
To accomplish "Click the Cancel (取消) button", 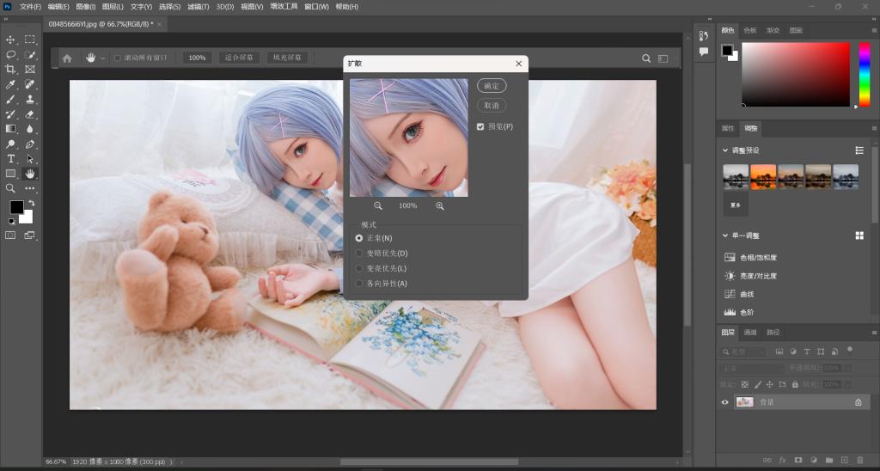I will [492, 106].
